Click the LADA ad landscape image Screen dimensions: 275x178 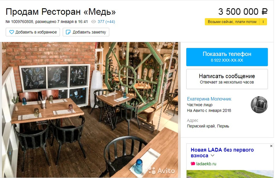point(230,174)
